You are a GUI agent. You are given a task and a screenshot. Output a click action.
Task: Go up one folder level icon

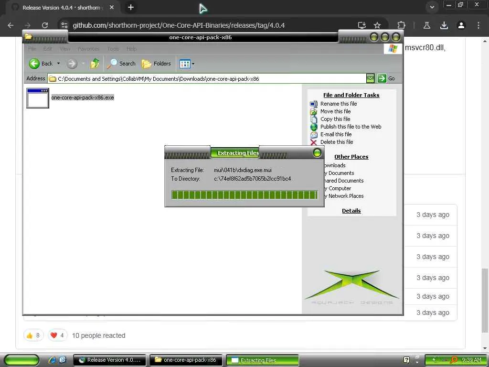[x=95, y=64]
